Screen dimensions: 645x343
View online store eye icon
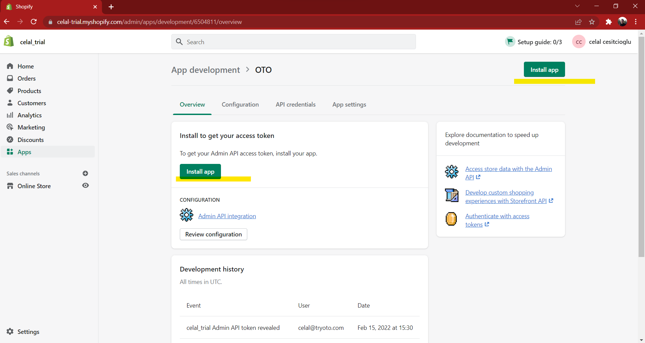tap(86, 185)
